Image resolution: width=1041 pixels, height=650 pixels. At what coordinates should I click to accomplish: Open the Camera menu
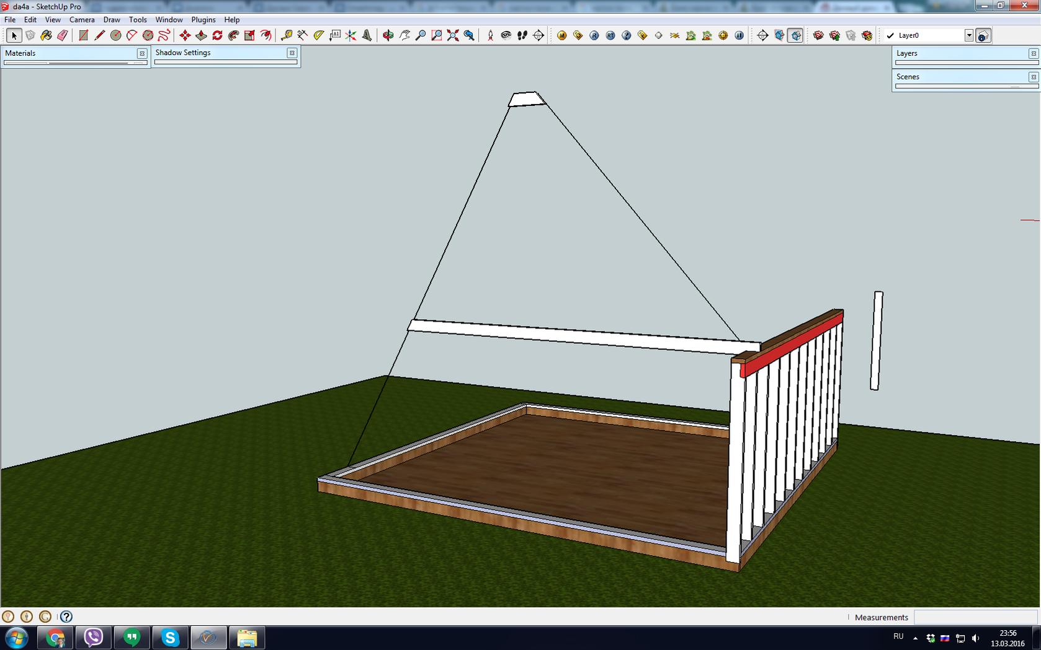(x=82, y=20)
